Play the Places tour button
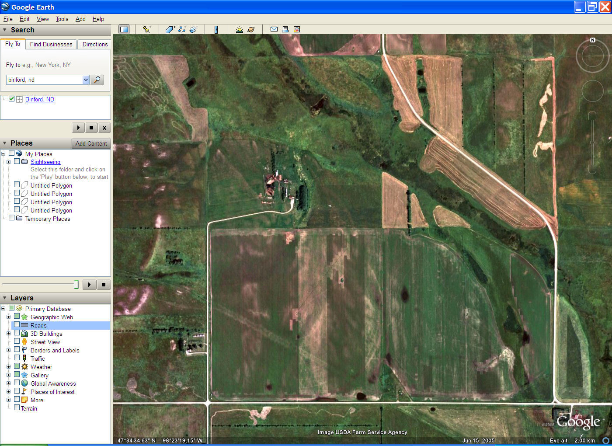This screenshot has width=612, height=446. (x=90, y=285)
